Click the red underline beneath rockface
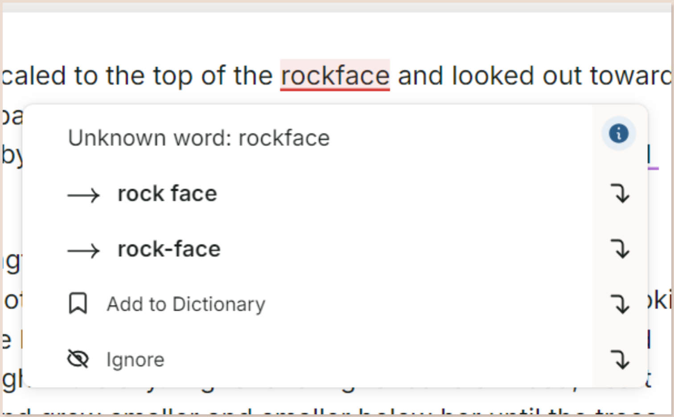Image resolution: width=674 pixels, height=417 pixels. click(335, 88)
